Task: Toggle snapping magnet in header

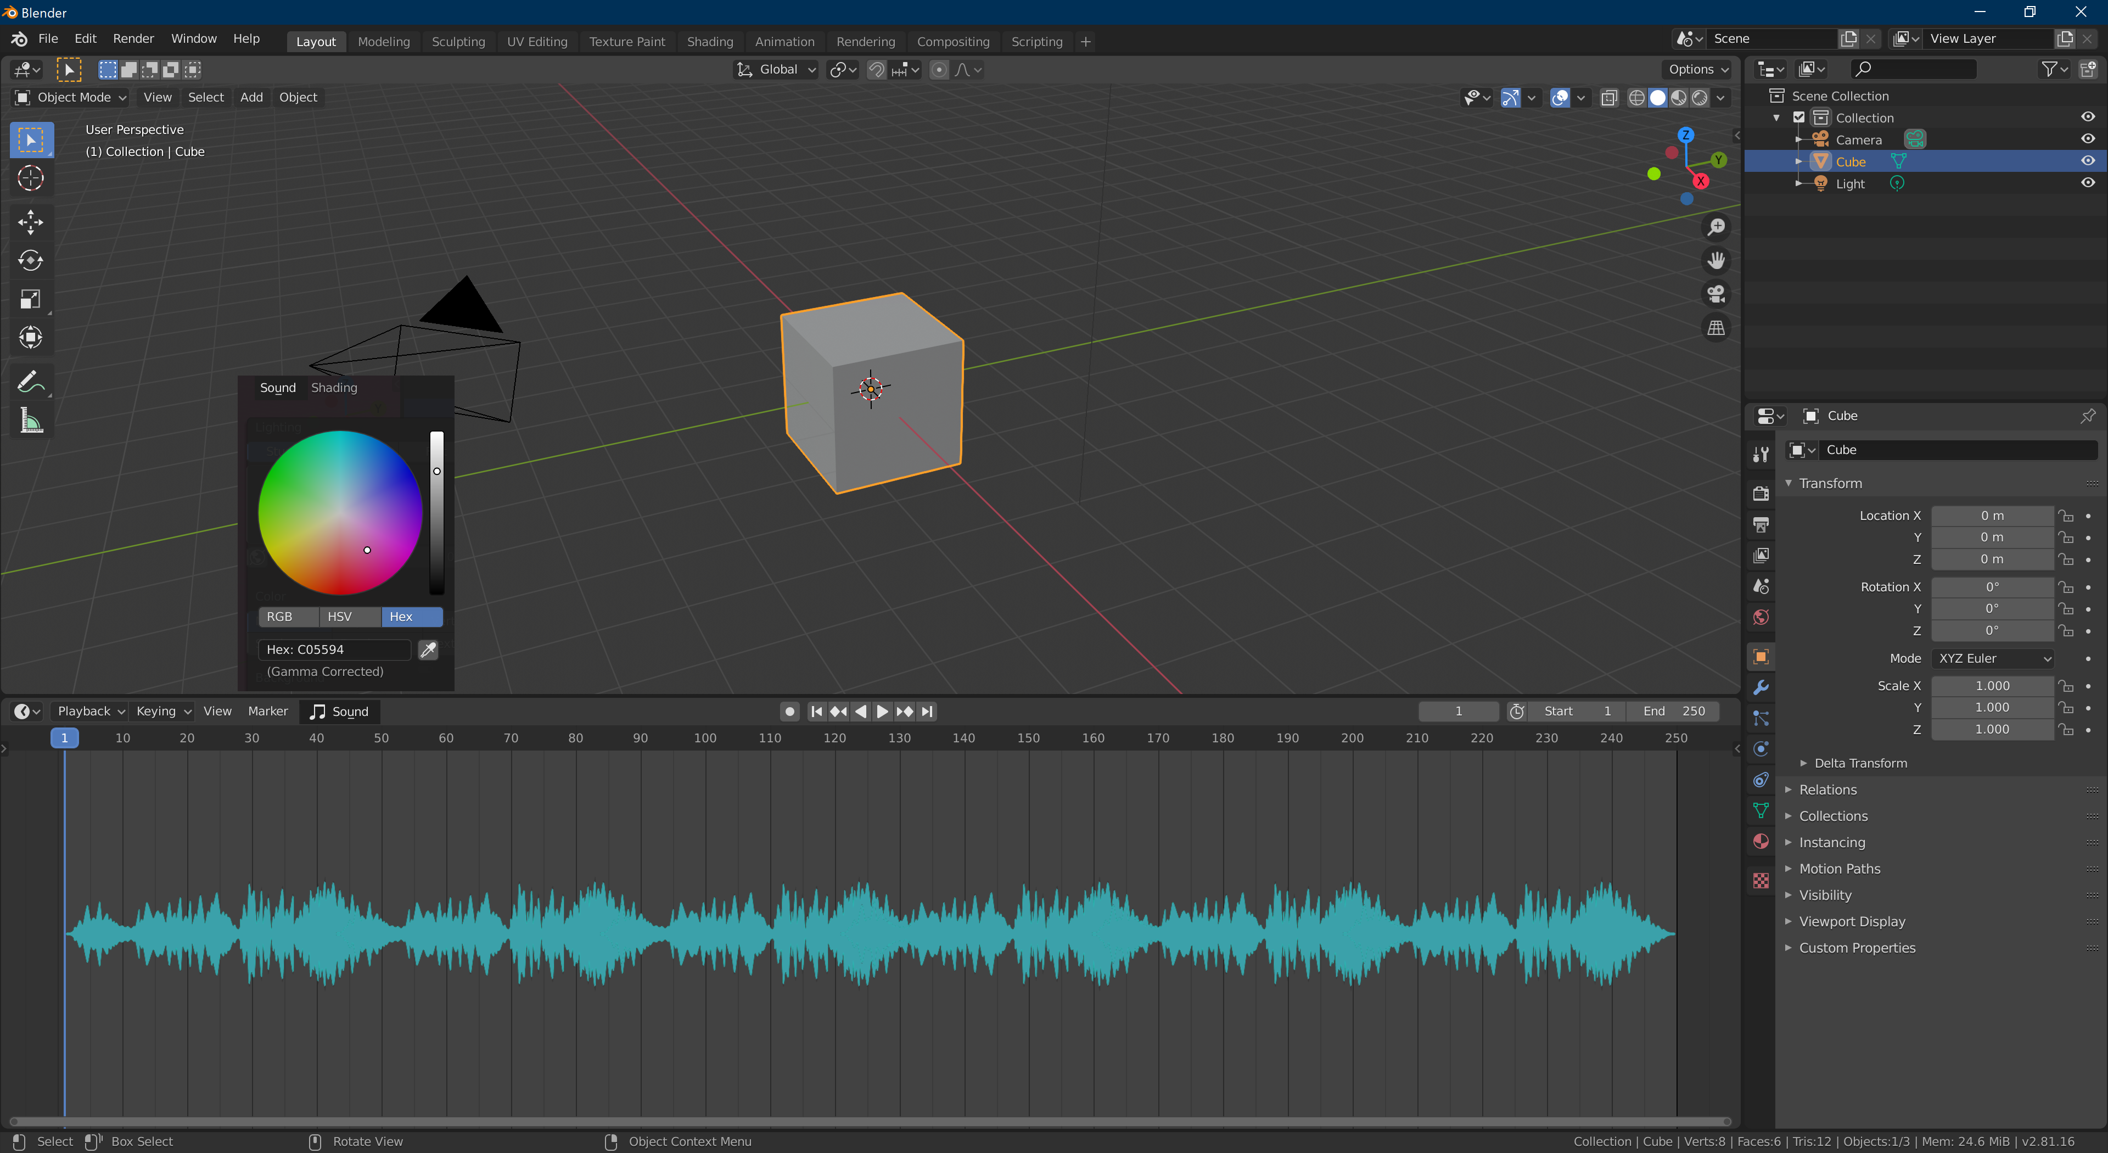Action: [x=877, y=70]
